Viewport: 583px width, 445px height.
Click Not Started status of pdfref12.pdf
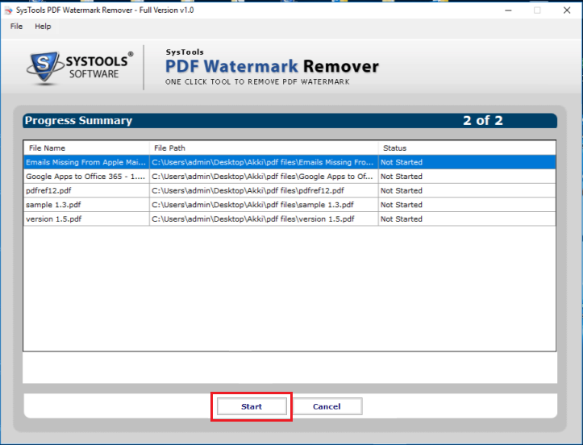click(467, 190)
